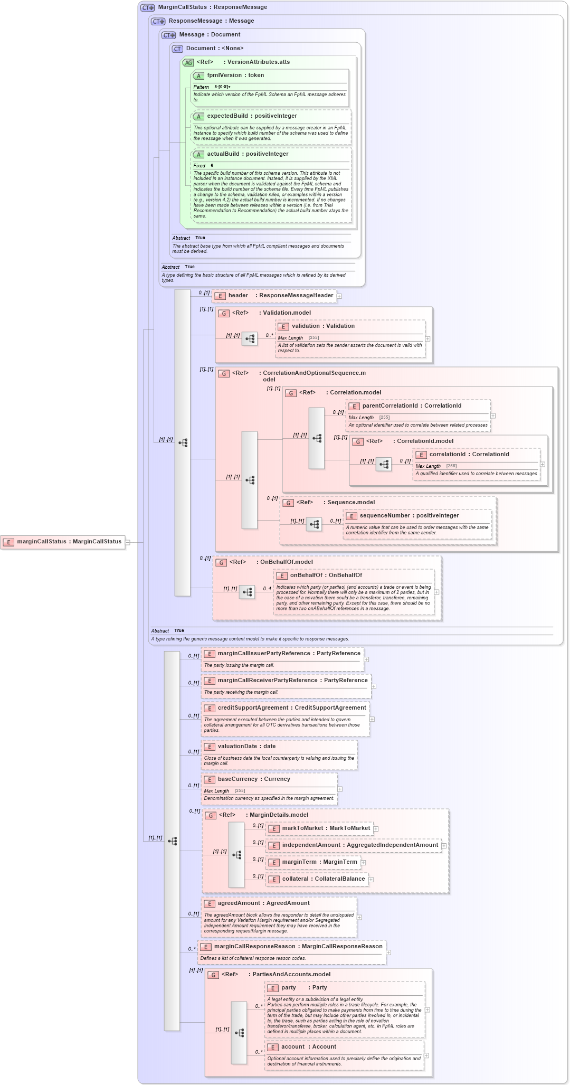This screenshot has height=1085, width=570.
Task: Click the PartiesAndAccounts.model group G icon
Action: click(213, 975)
